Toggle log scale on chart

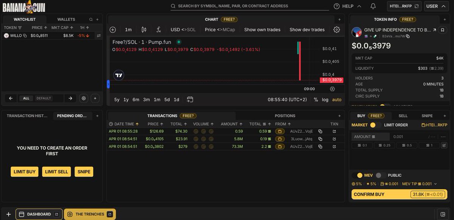tap(325, 100)
